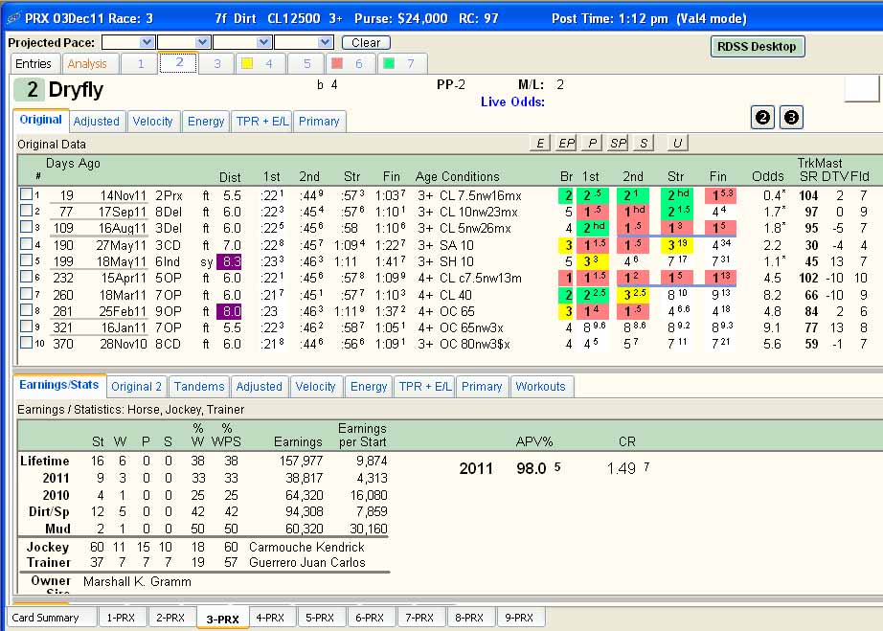Check the box for race line 5

coord(26,260)
